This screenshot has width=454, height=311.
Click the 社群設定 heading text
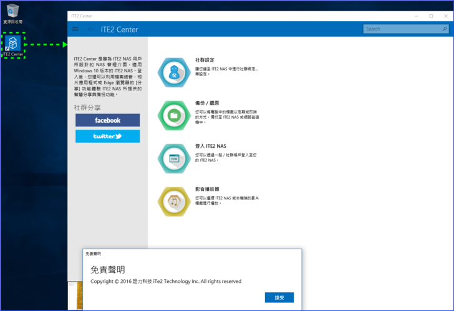[205, 60]
